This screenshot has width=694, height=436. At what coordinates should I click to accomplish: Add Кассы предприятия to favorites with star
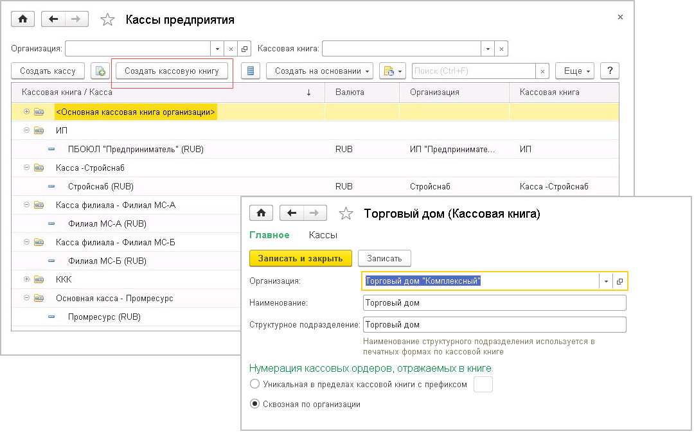click(x=107, y=20)
